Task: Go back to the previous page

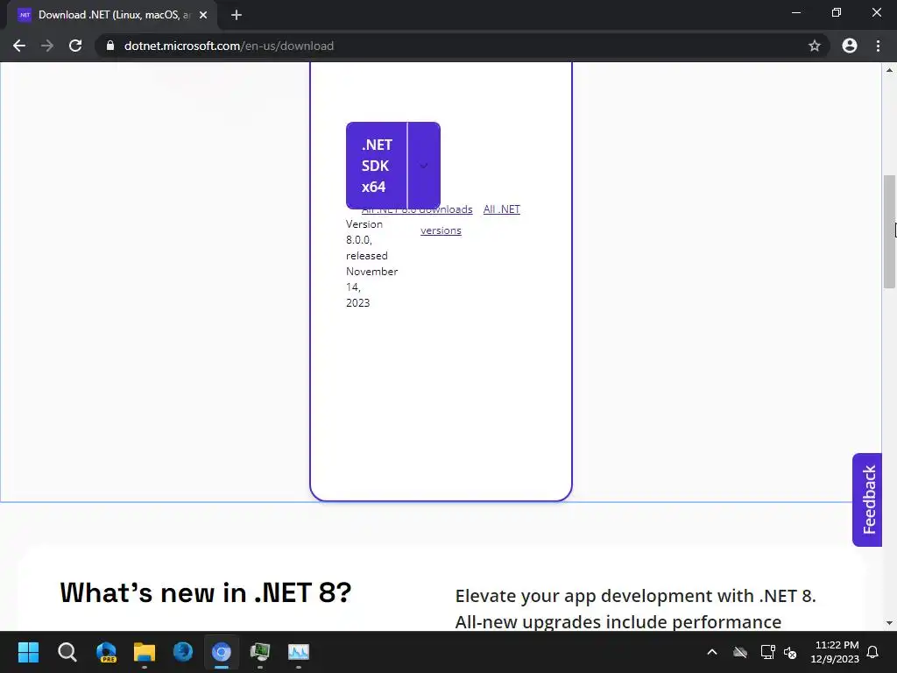Action: click(19, 46)
